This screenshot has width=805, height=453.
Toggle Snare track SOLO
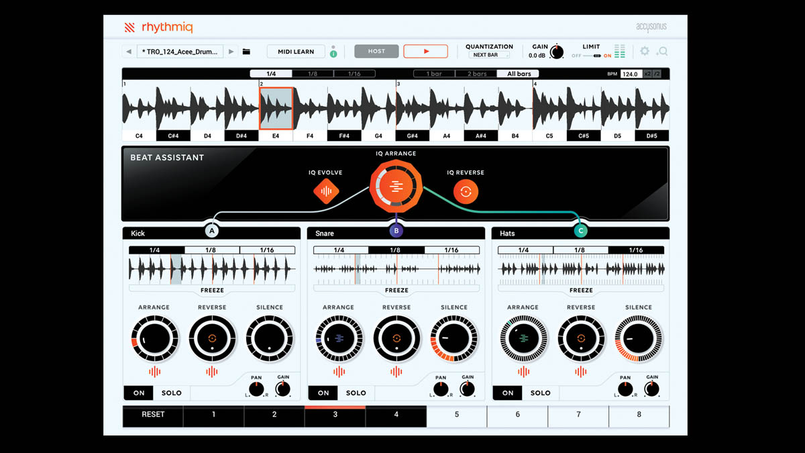(x=356, y=393)
